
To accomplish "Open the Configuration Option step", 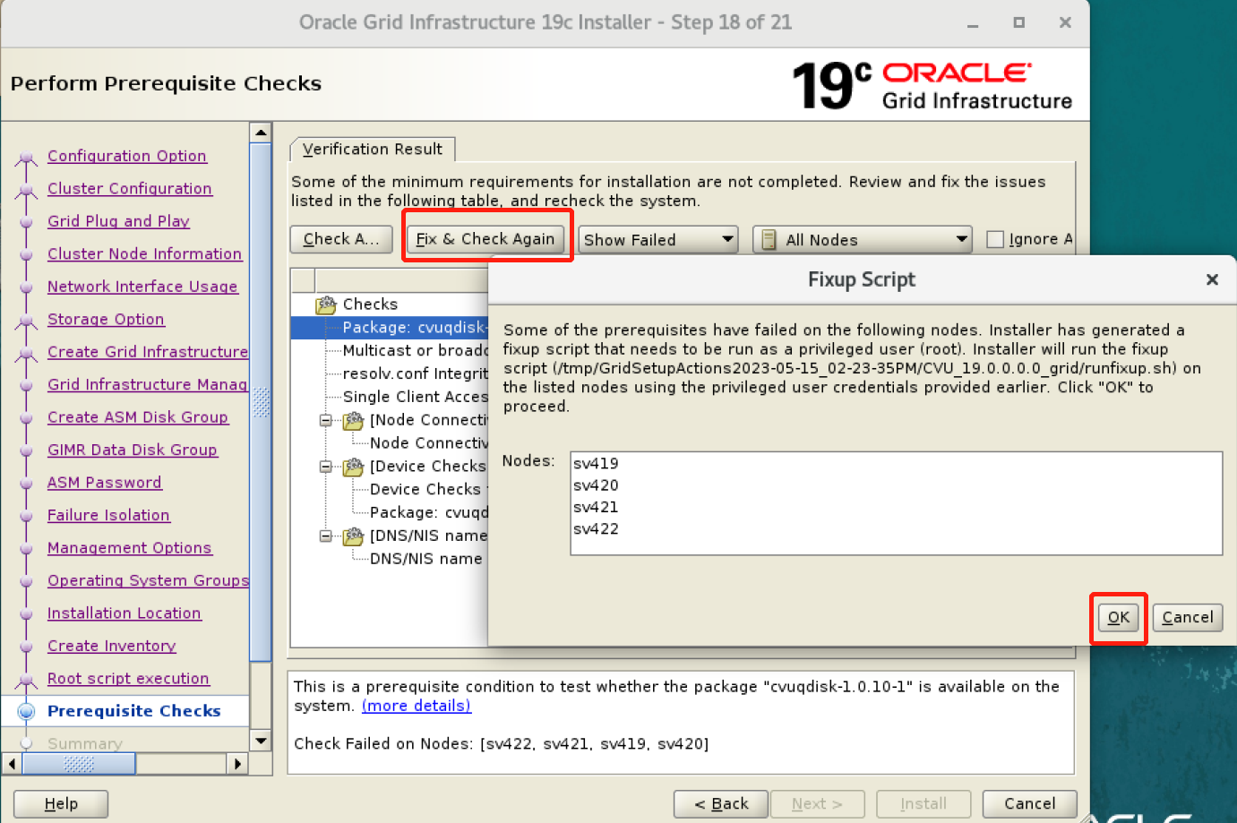I will pyautogui.click(x=127, y=156).
